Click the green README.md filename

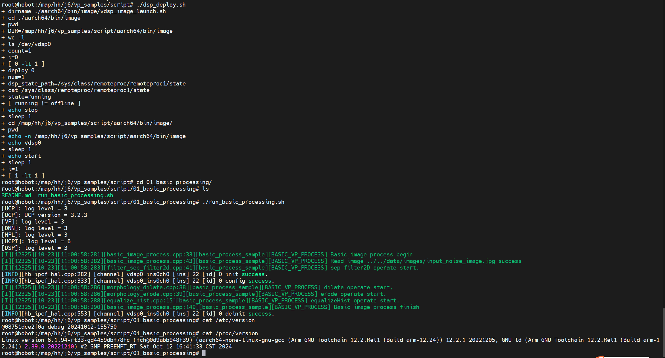(x=16, y=195)
